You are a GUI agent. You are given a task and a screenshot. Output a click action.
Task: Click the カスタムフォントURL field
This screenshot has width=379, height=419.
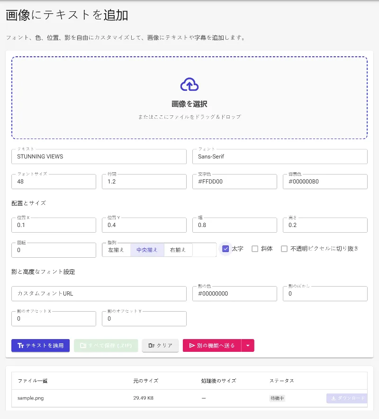point(99,294)
